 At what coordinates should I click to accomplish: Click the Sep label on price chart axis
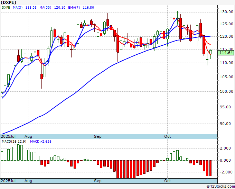98,136
